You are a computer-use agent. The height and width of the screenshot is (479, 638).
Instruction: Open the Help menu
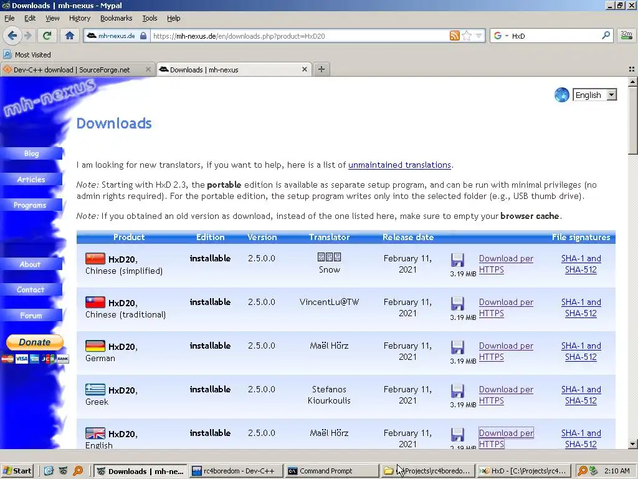click(x=173, y=18)
